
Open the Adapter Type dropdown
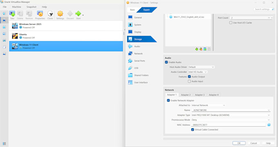click(231, 115)
